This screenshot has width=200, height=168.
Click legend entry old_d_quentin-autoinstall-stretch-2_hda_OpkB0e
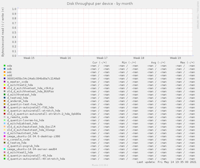[44, 114]
